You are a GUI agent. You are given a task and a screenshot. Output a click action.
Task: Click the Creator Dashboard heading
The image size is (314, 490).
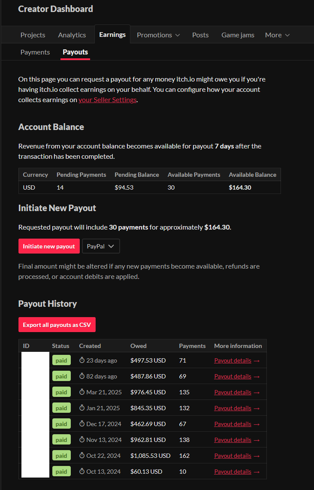click(x=56, y=9)
